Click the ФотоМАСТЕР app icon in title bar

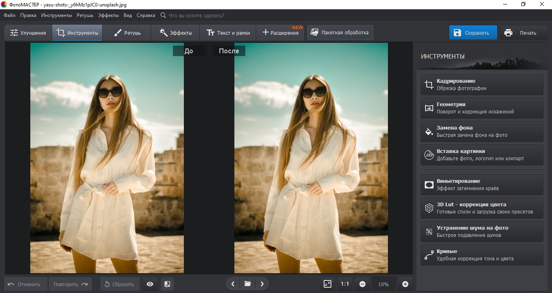coord(5,4)
